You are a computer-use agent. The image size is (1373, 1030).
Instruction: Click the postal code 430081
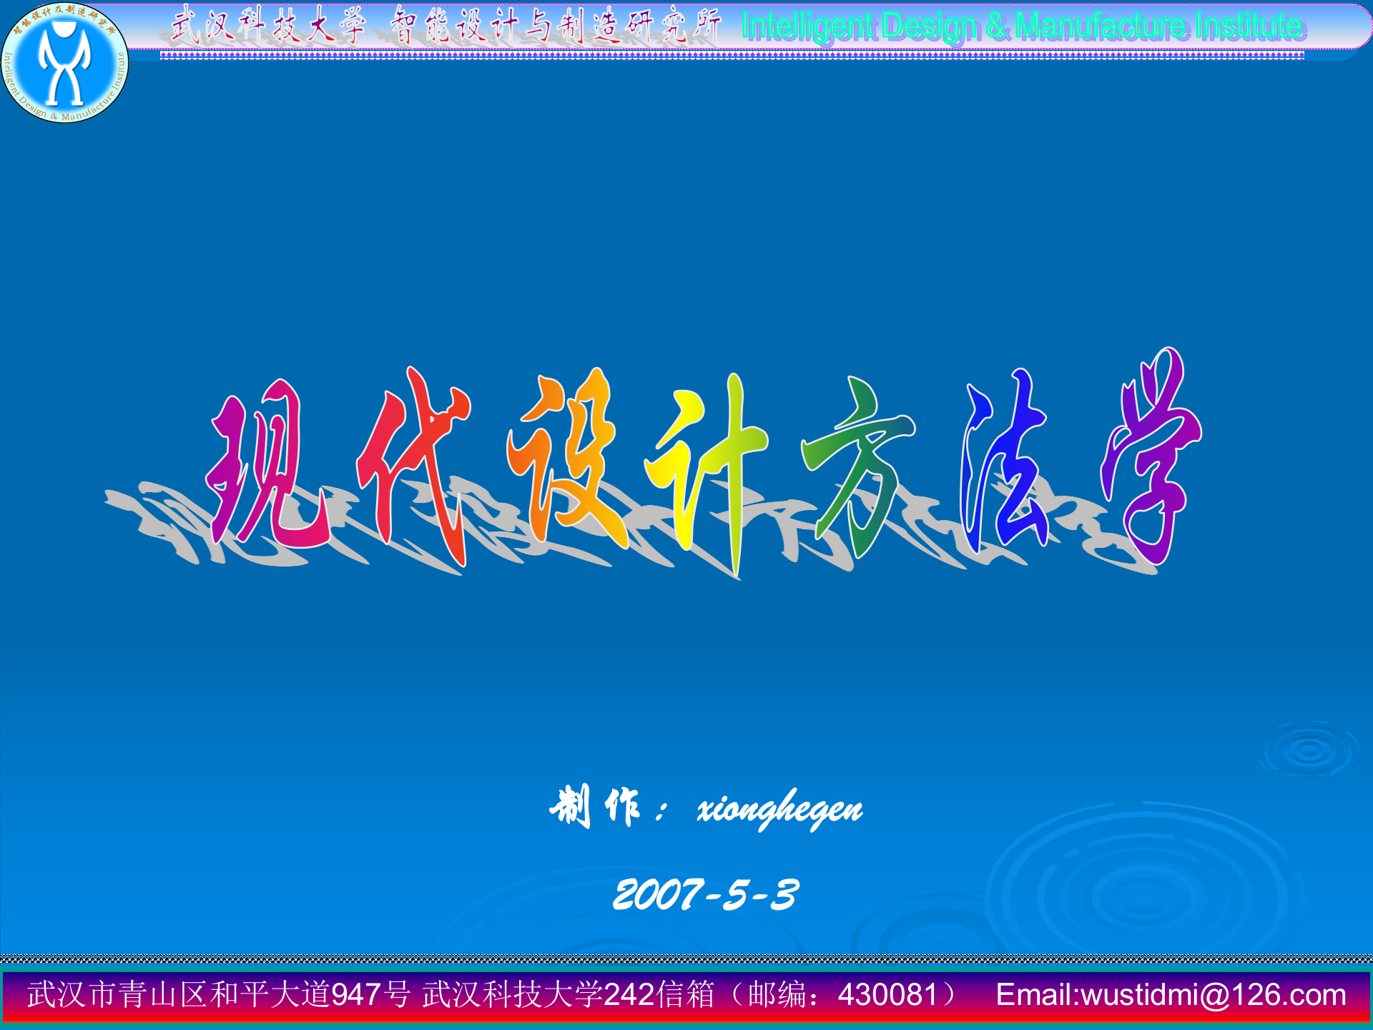click(887, 995)
